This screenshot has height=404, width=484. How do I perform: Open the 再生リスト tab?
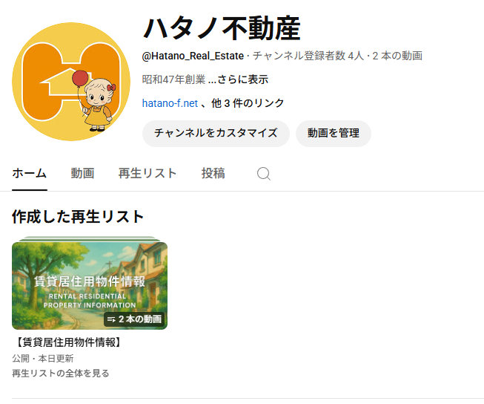pyautogui.click(x=147, y=173)
